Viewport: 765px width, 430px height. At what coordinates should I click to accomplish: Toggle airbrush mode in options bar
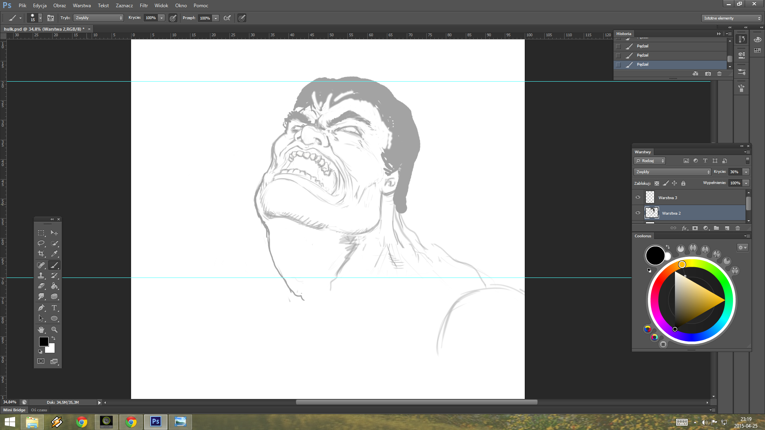point(227,18)
